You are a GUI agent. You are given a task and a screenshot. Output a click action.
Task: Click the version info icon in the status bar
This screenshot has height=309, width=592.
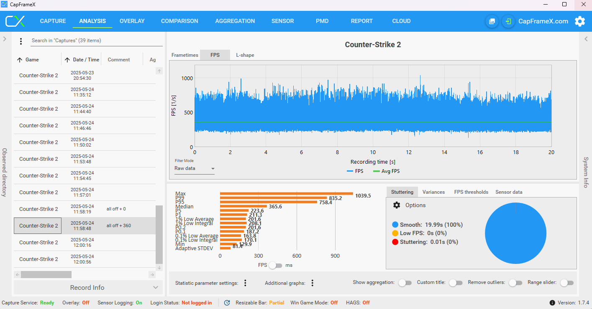point(552,303)
